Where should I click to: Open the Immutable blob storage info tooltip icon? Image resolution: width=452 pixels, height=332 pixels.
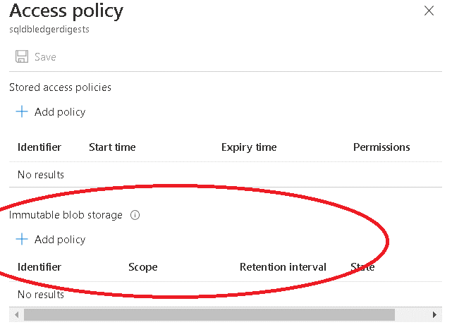[135, 215]
